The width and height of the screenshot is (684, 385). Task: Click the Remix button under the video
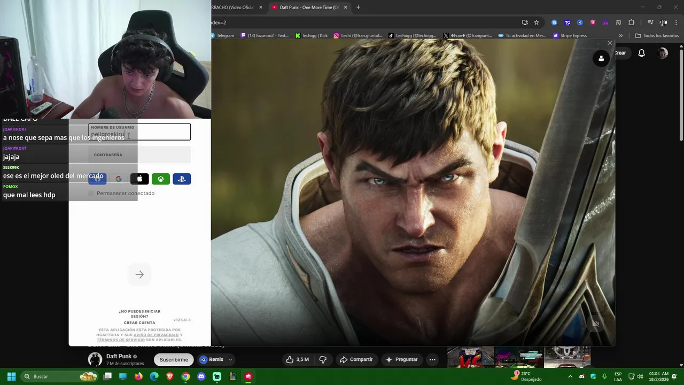tap(212, 360)
